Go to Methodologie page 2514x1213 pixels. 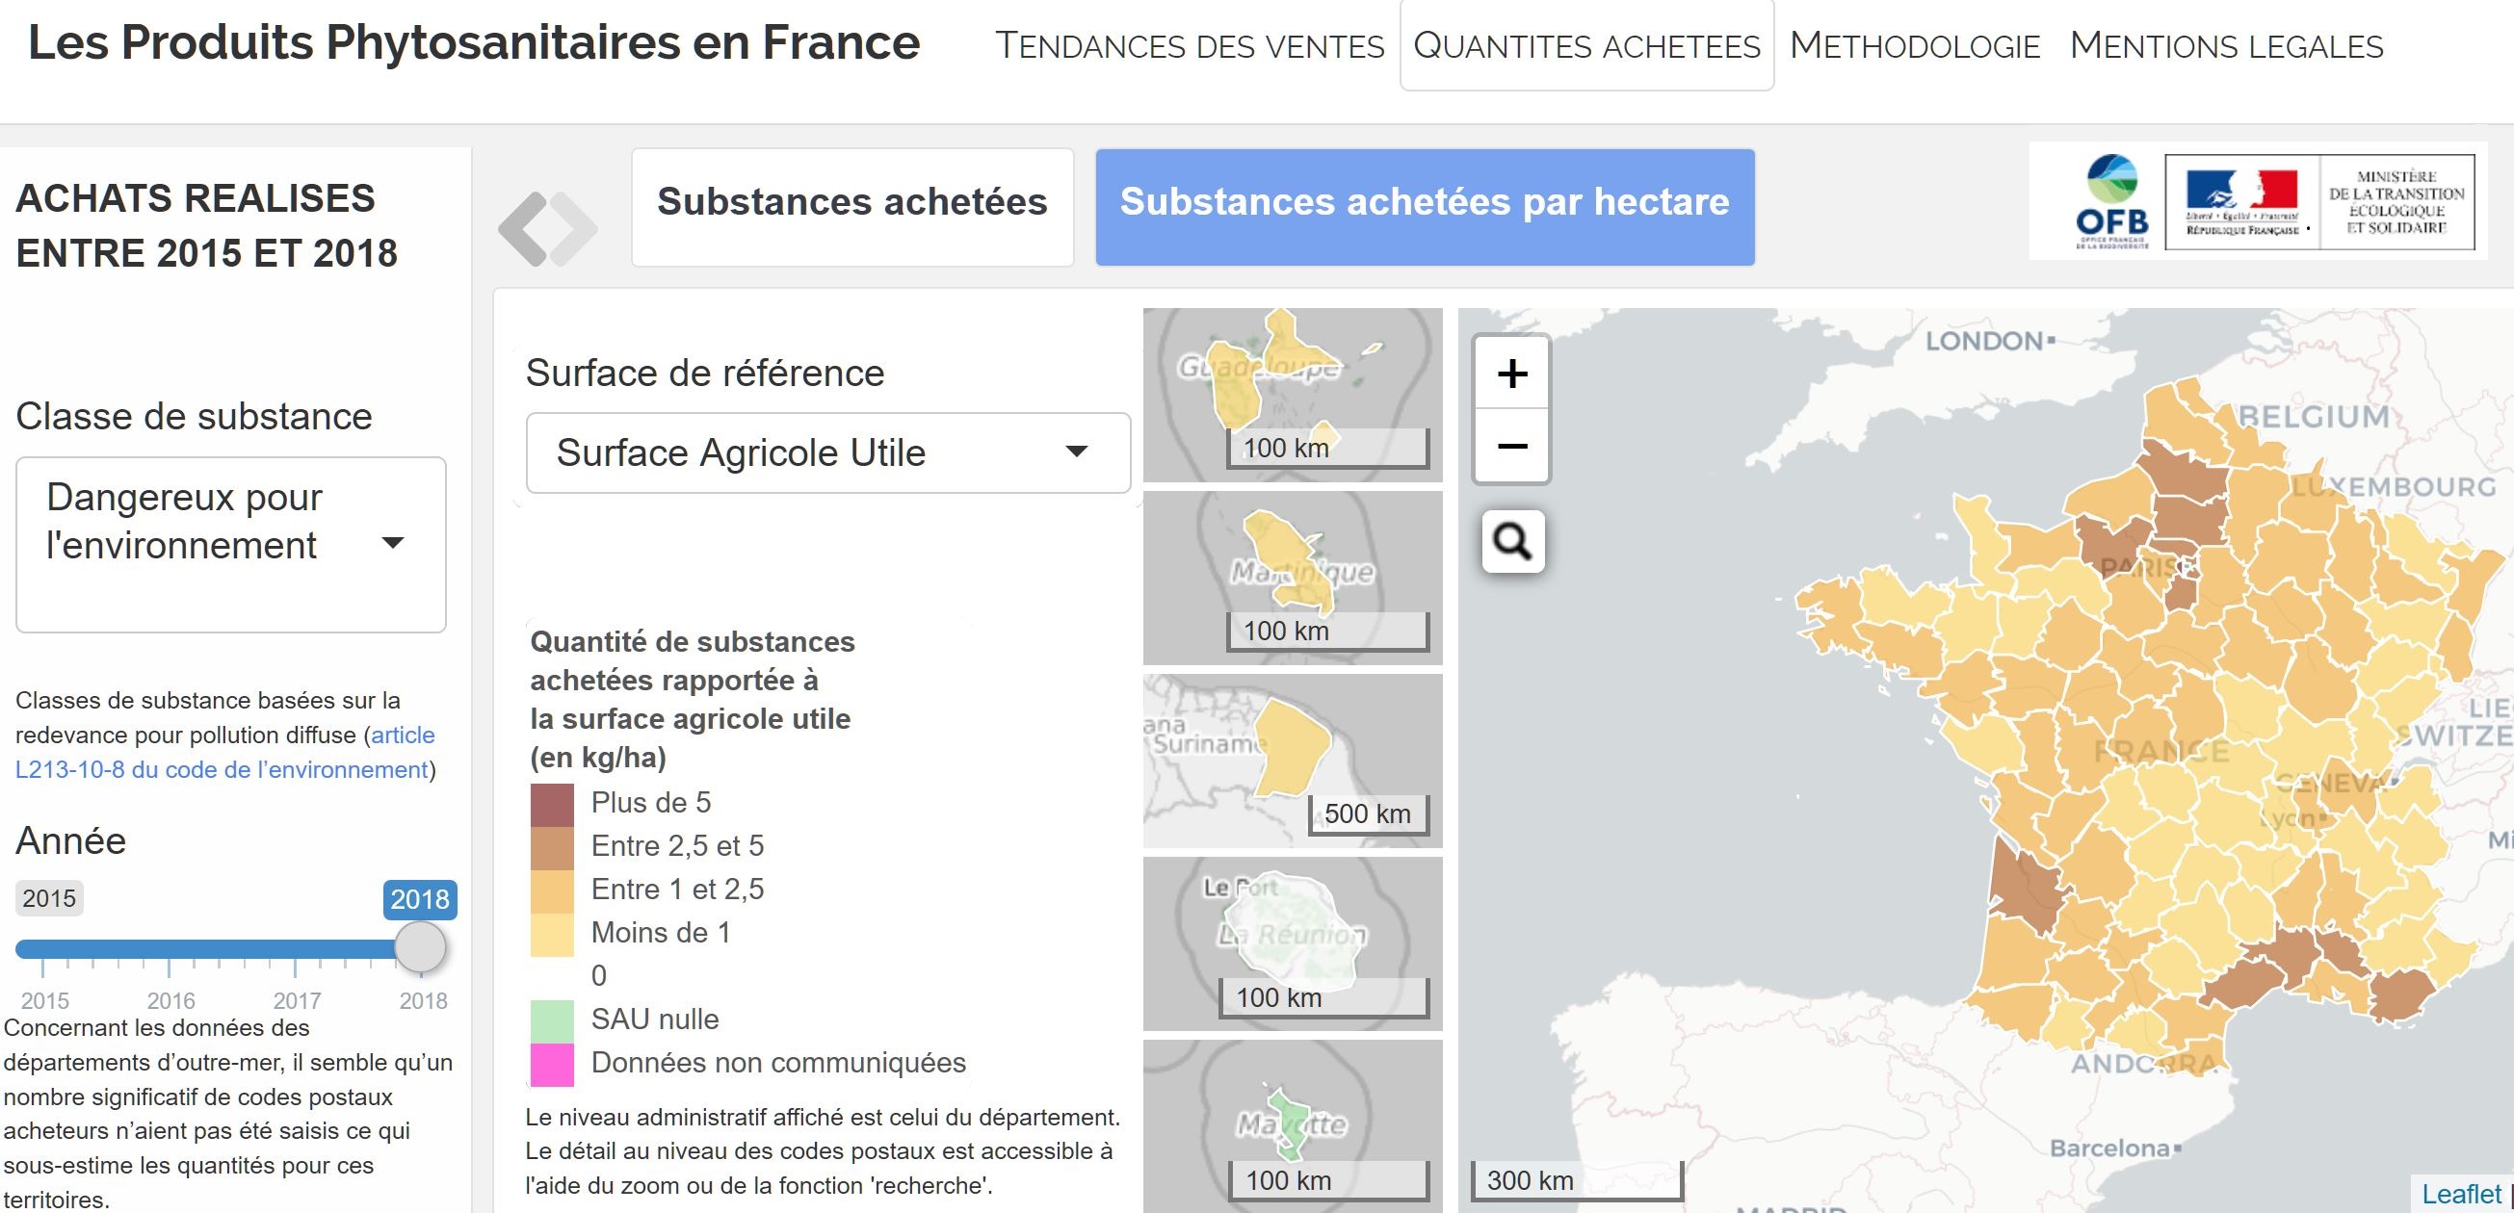pos(1914,46)
